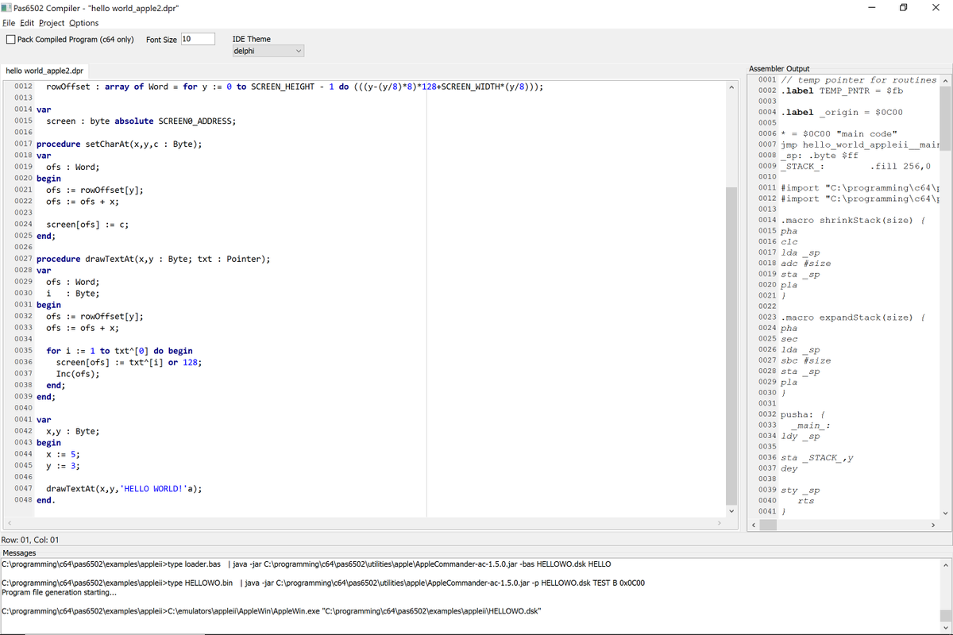
Task: Click Assembler Output scroll down arrow
Action: pyautogui.click(x=945, y=512)
